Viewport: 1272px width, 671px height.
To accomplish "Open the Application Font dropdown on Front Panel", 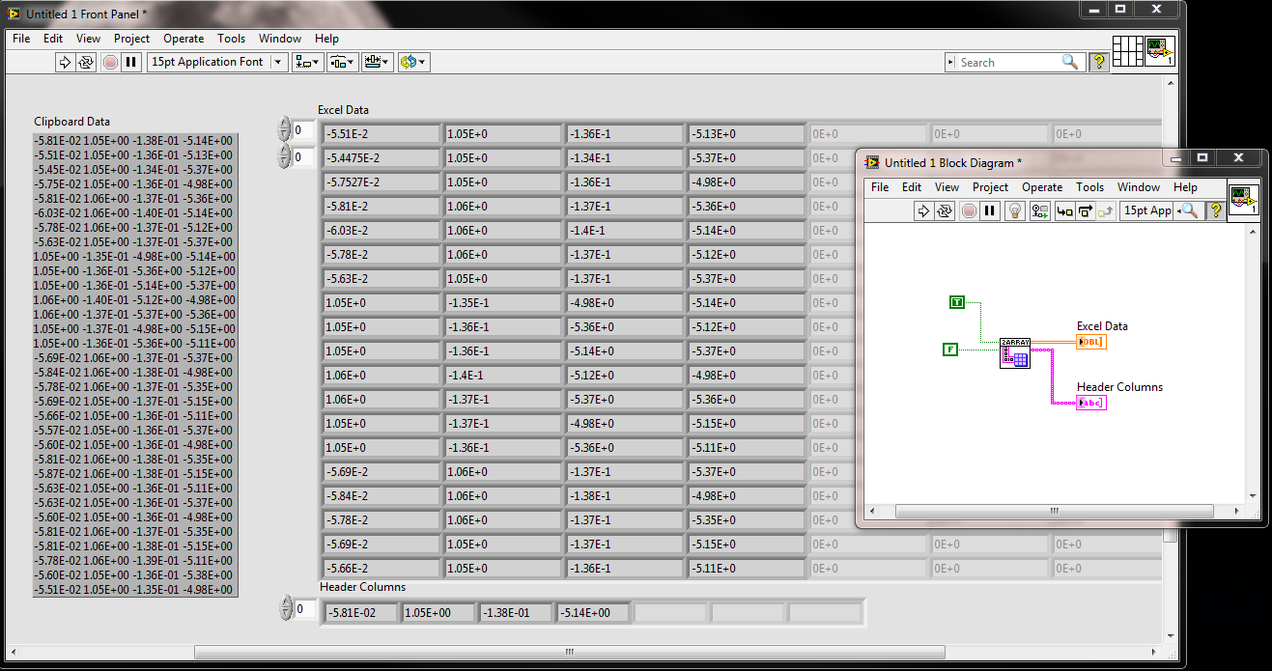I will click(x=217, y=62).
